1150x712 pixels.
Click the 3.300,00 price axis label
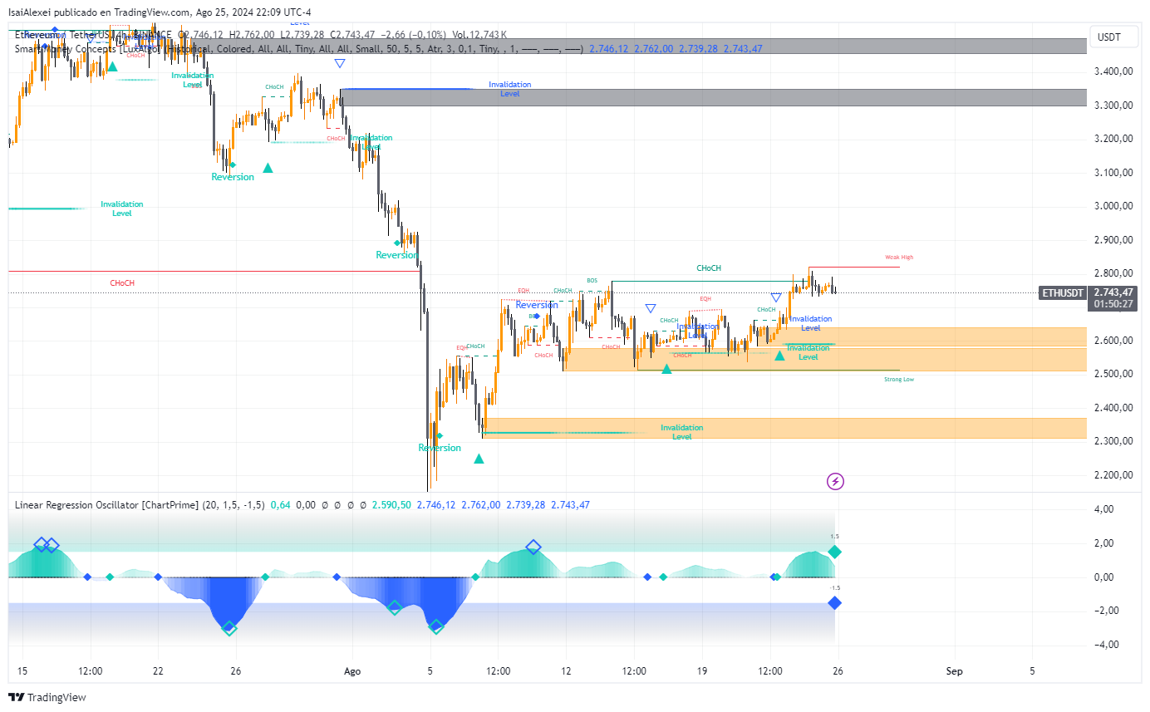coord(1114,106)
